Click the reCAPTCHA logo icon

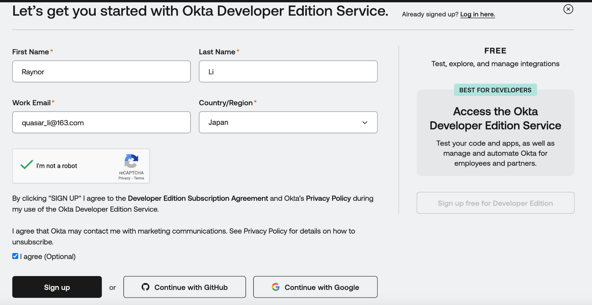131,161
